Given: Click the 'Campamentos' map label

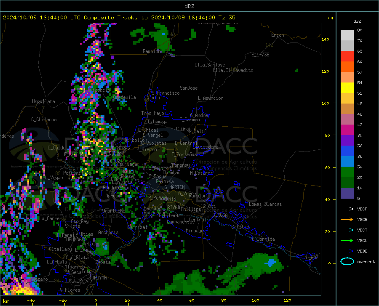Looking at the screenshot, I should point(181,222).
